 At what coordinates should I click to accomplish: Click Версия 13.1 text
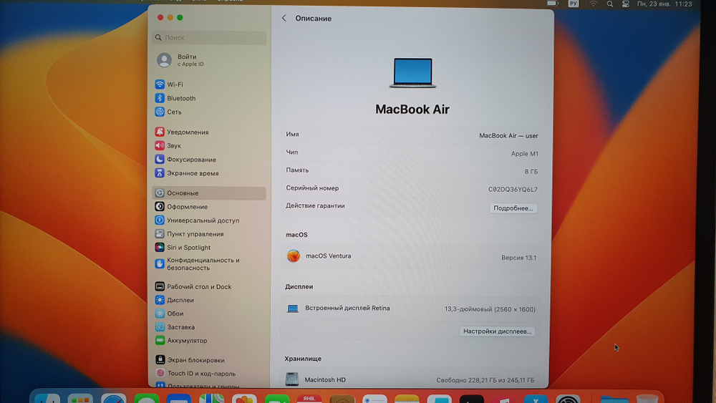(518, 258)
